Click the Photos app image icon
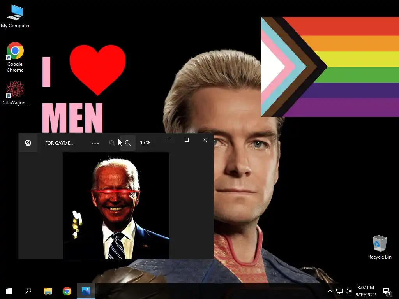The image size is (399, 299). pos(28,143)
